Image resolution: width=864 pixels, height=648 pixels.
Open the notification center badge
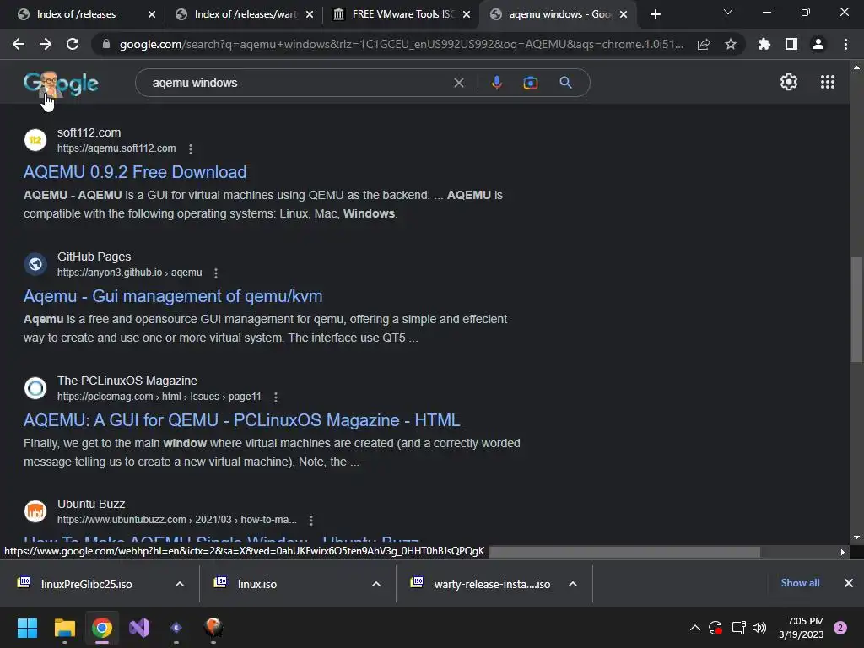[840, 628]
